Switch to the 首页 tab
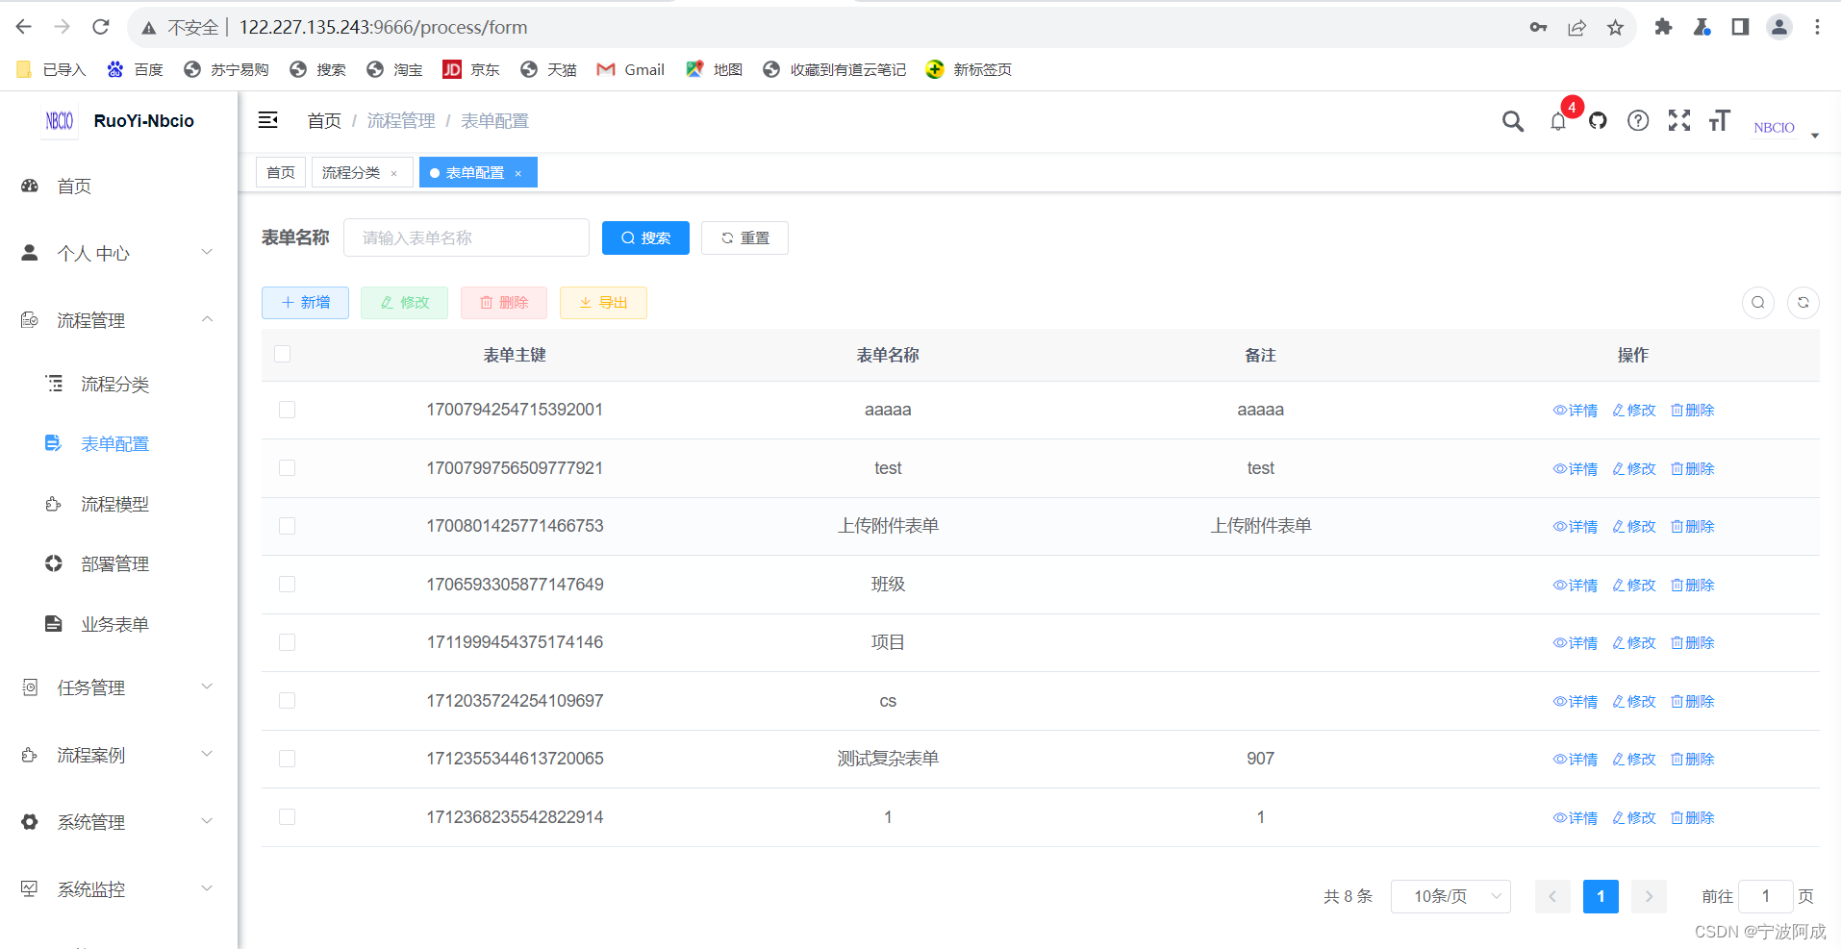1841x949 pixels. tap(281, 173)
